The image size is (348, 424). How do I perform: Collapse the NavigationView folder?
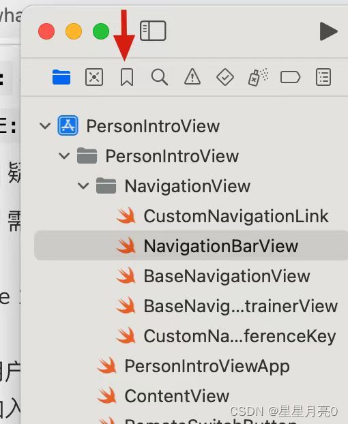click(83, 186)
